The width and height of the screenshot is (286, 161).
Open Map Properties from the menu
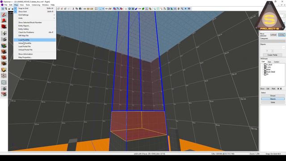pyautogui.click(x=35, y=57)
